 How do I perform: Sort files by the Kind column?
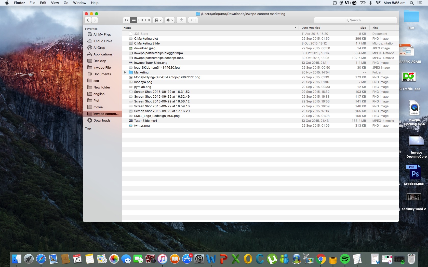384,28
